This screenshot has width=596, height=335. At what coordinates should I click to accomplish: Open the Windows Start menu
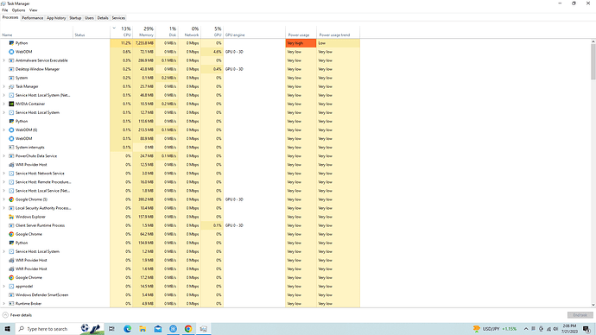pos(7,329)
